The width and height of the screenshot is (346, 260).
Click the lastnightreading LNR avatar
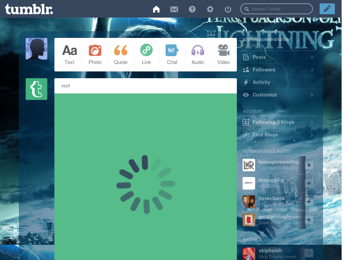[x=249, y=165]
